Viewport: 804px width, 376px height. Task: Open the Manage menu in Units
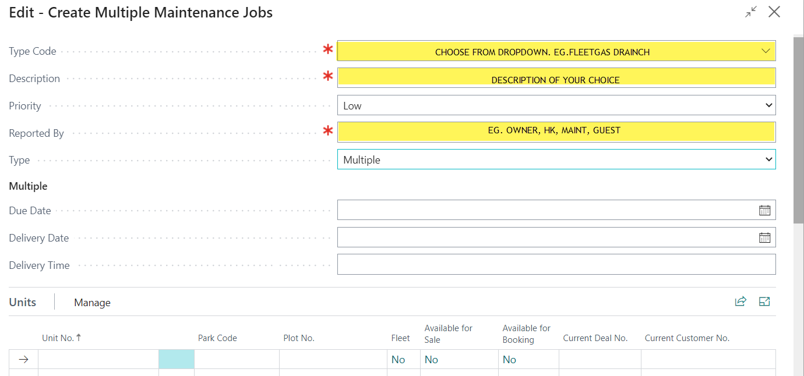pyautogui.click(x=92, y=302)
